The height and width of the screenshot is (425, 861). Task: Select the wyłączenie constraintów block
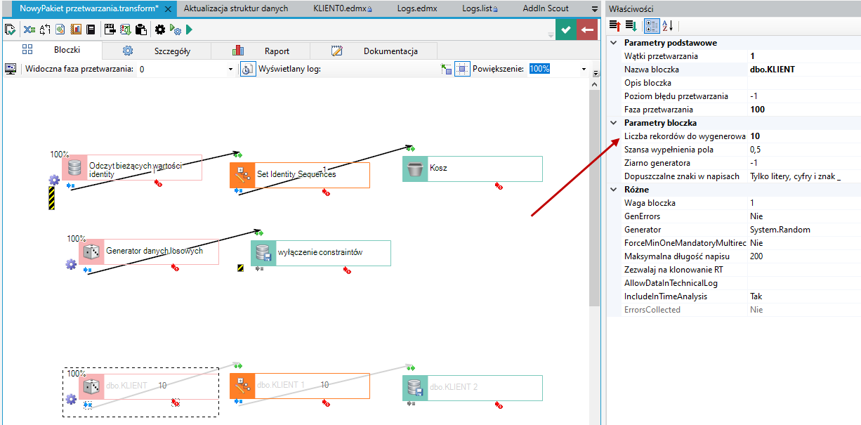coord(321,253)
